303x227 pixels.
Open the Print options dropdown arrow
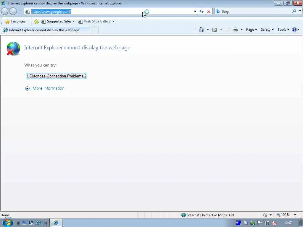pyautogui.click(x=241, y=30)
